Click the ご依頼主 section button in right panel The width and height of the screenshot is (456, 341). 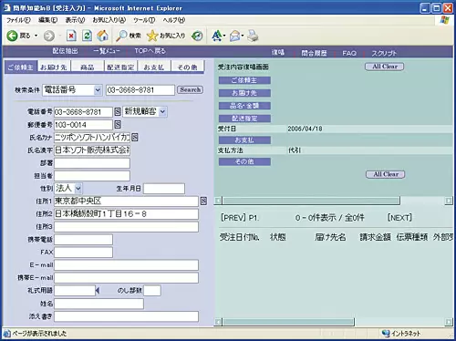pyautogui.click(x=244, y=80)
